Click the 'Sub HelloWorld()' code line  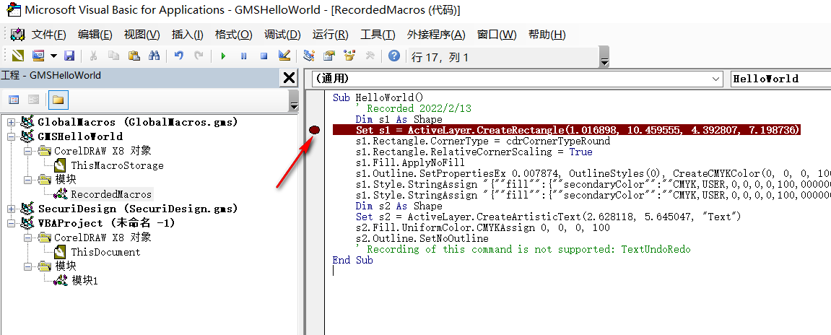[378, 97]
